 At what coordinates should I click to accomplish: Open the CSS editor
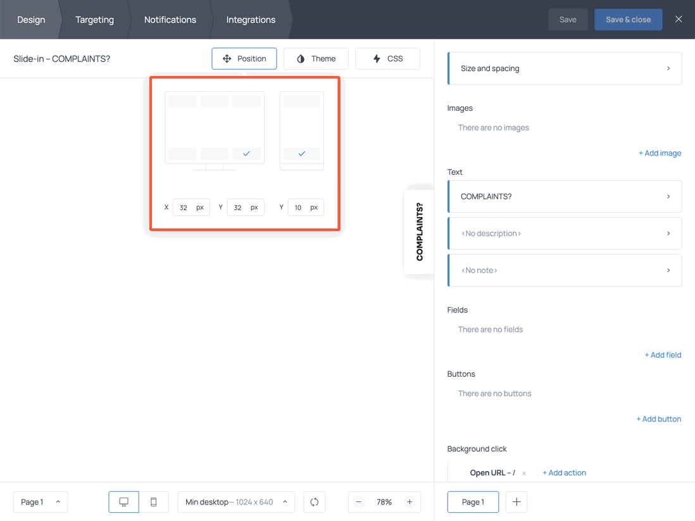point(387,58)
